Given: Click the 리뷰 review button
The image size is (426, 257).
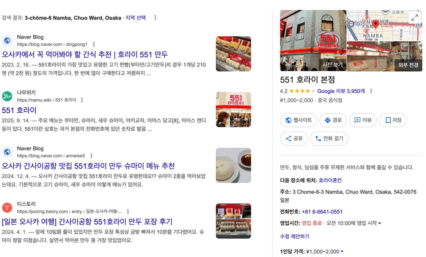Looking at the screenshot, I should click(363, 120).
